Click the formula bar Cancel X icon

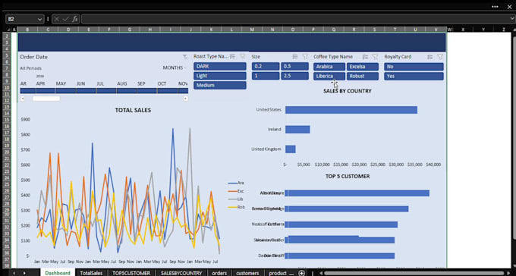click(x=57, y=19)
